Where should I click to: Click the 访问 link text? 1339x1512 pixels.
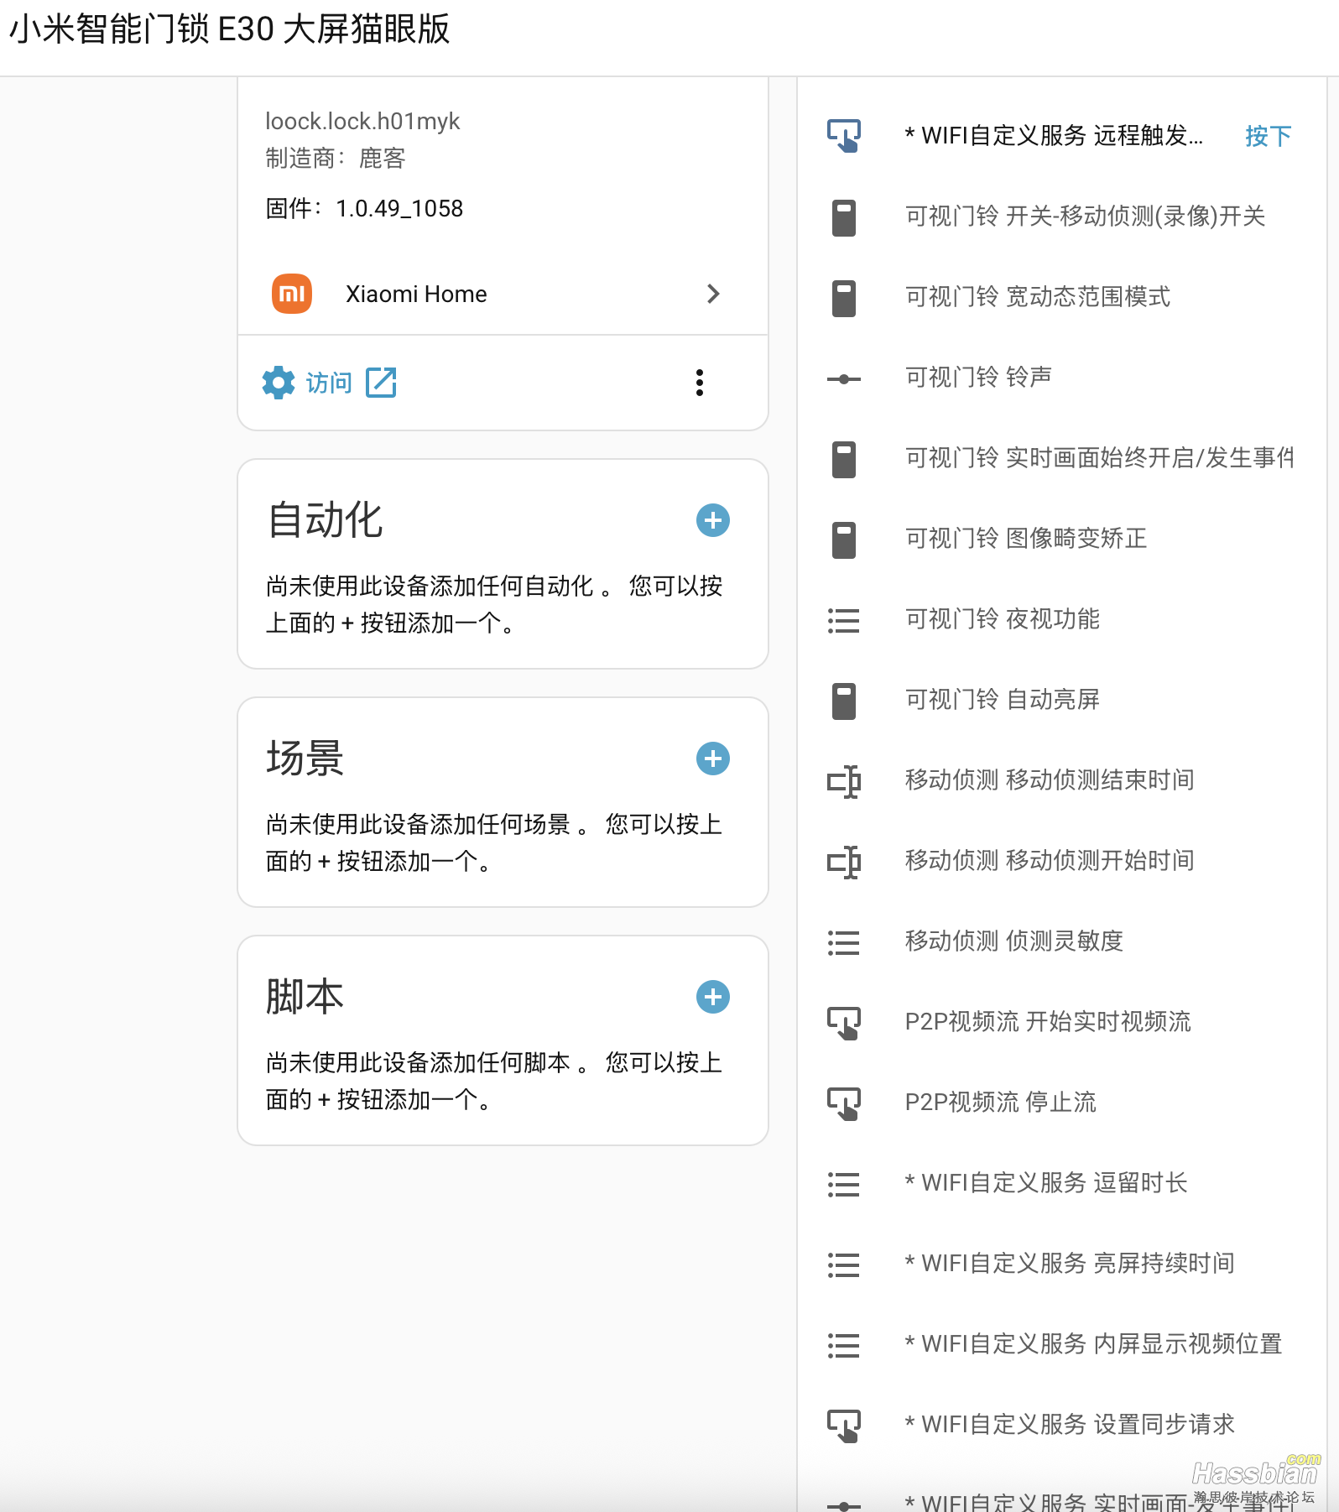[x=329, y=383]
